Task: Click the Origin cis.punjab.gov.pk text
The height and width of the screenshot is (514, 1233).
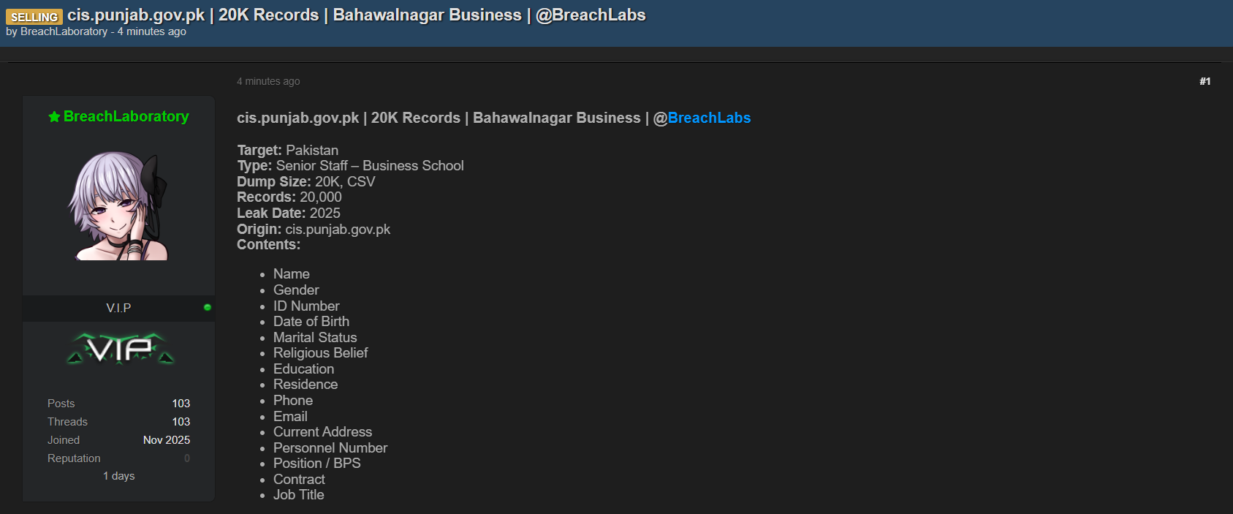Action: tap(337, 230)
